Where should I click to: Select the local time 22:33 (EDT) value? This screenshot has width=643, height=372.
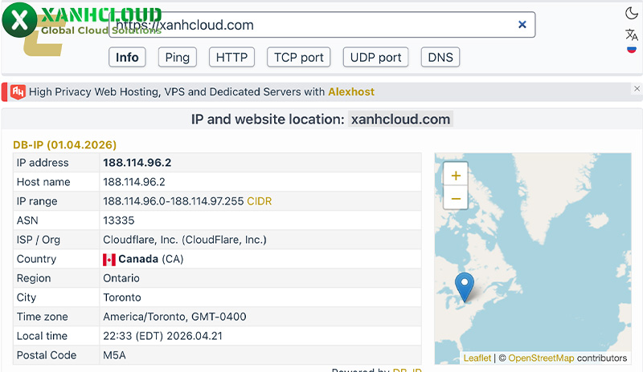point(162,336)
